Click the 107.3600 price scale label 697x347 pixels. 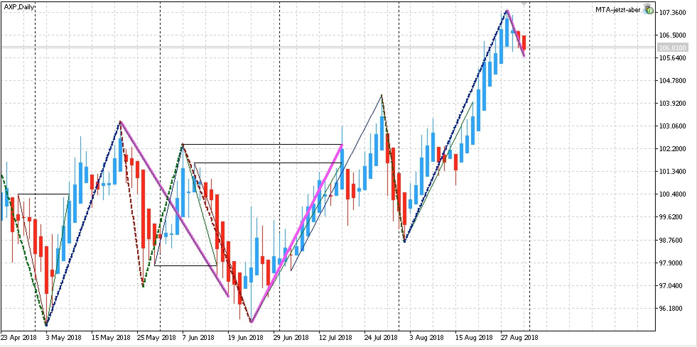click(x=672, y=12)
